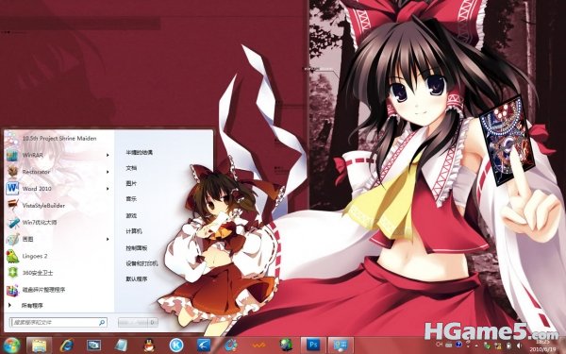The height and width of the screenshot is (354, 566).
Task: Expand the 画图 jump list arrow
Action: 108,239
